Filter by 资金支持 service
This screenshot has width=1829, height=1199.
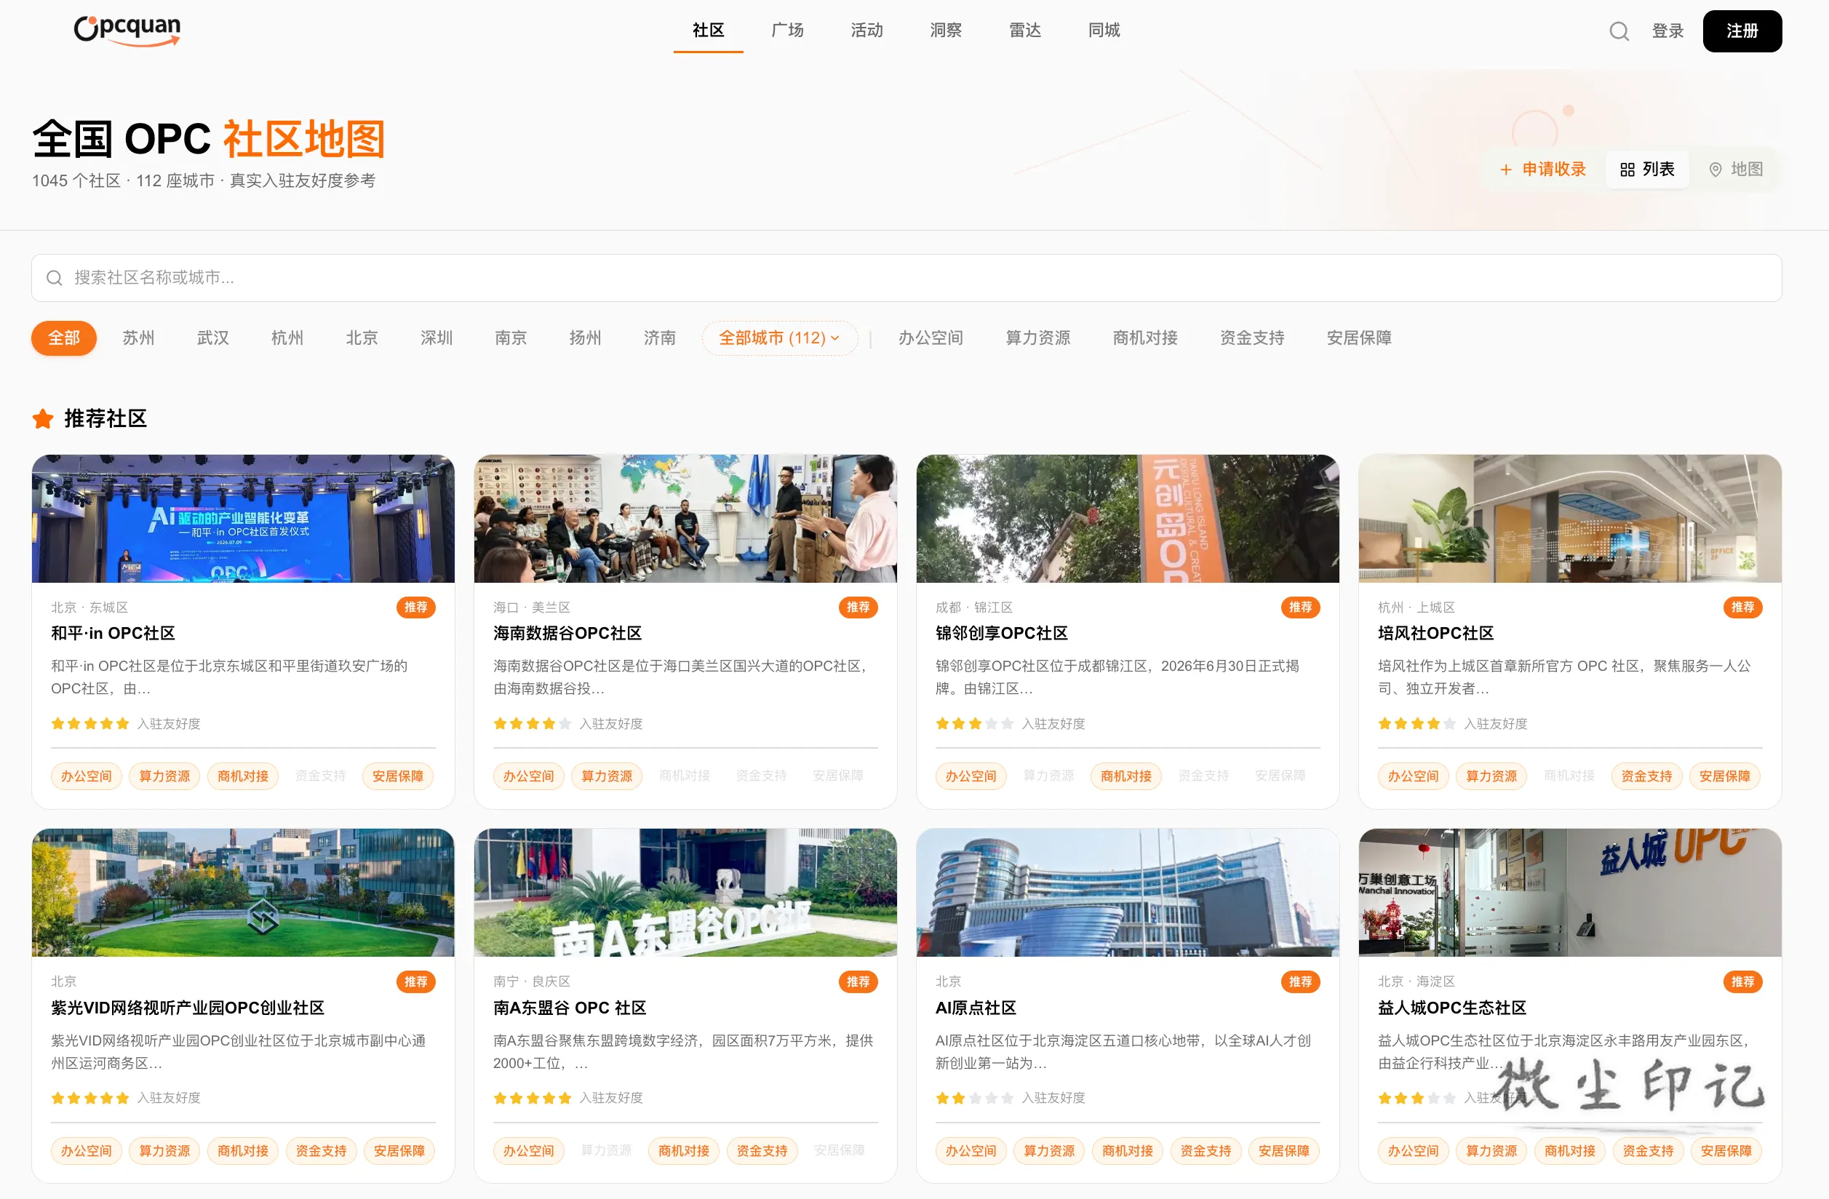coord(1252,338)
